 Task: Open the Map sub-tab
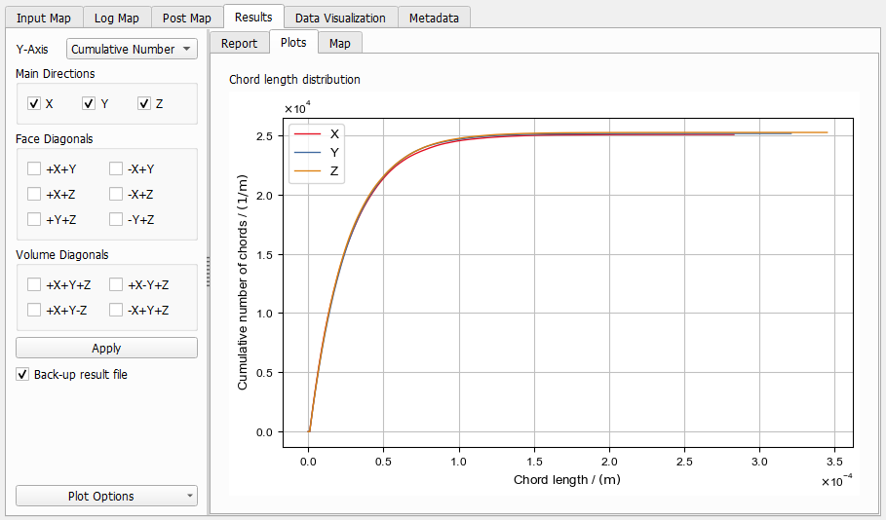(339, 44)
